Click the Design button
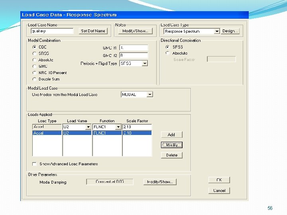The width and height of the screenshot is (287, 215). tap(230, 31)
